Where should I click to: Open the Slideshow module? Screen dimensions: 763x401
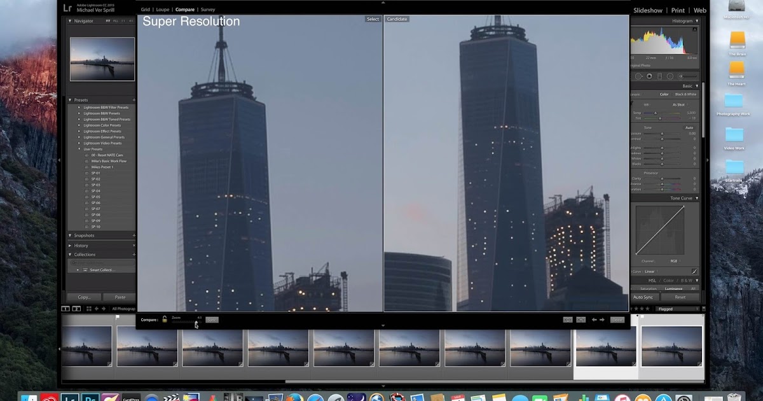(x=648, y=10)
